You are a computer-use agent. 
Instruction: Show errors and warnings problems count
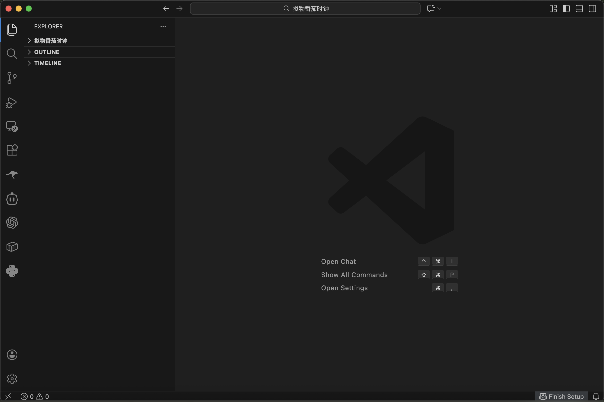point(35,397)
